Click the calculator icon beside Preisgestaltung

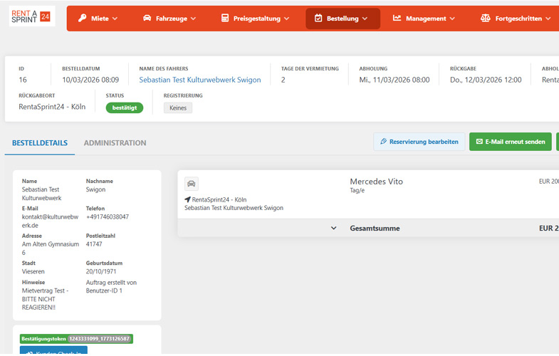click(x=225, y=19)
